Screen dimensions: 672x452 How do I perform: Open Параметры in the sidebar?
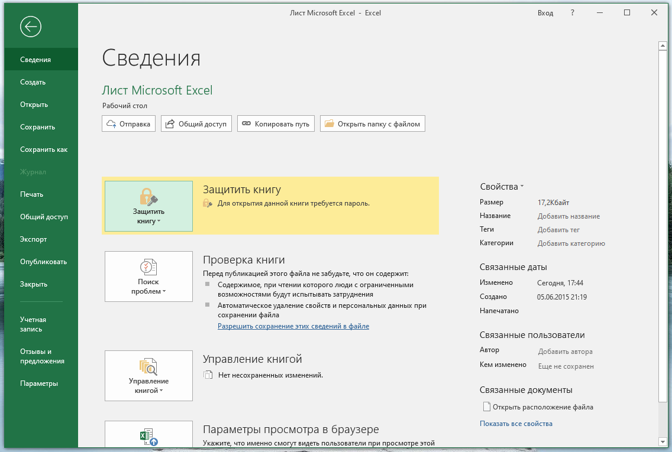(41, 383)
